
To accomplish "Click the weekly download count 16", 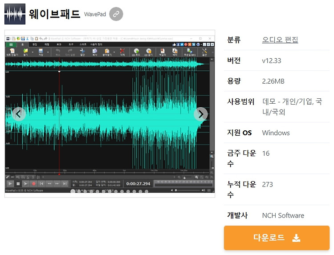I will point(266,153).
